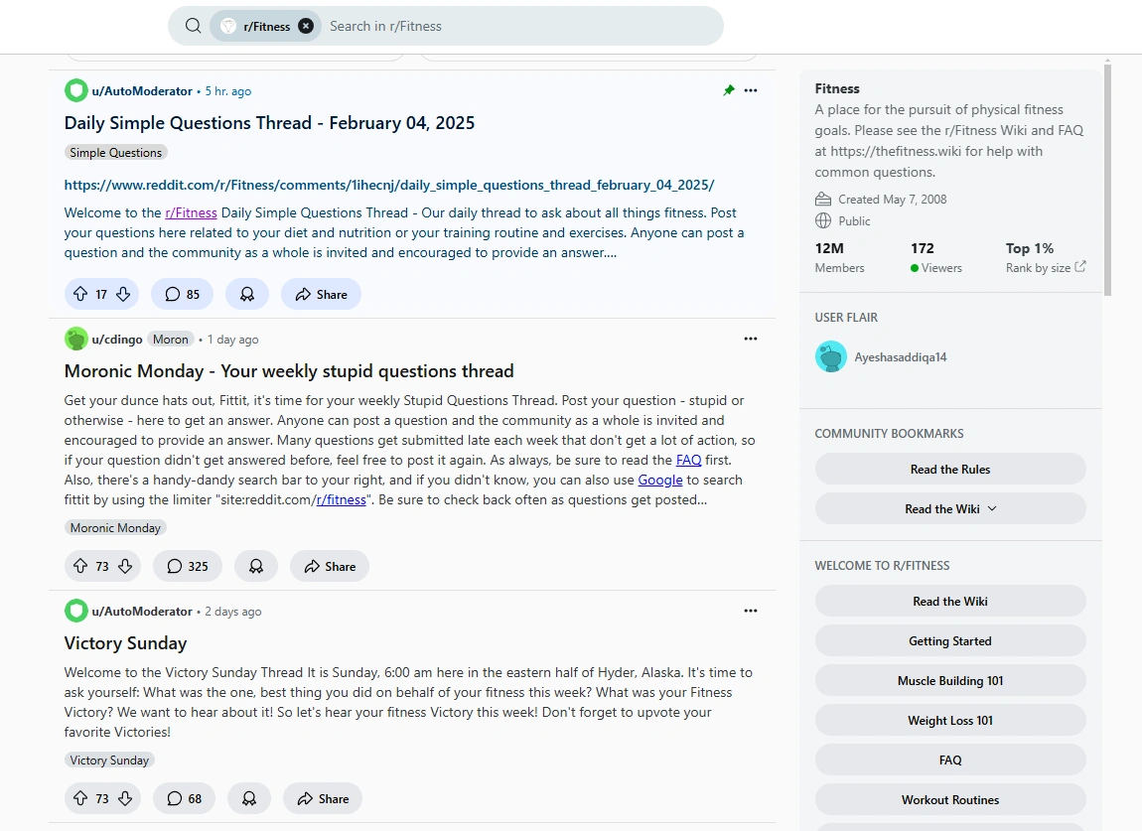The height and width of the screenshot is (831, 1142).
Task: Click the green pinned post icon
Action: [728, 90]
